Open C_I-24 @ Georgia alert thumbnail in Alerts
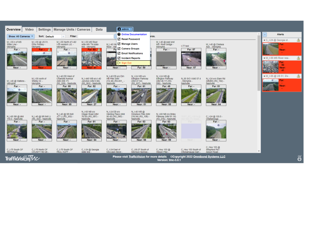This screenshot has width=314, height=236. coord(270,49)
